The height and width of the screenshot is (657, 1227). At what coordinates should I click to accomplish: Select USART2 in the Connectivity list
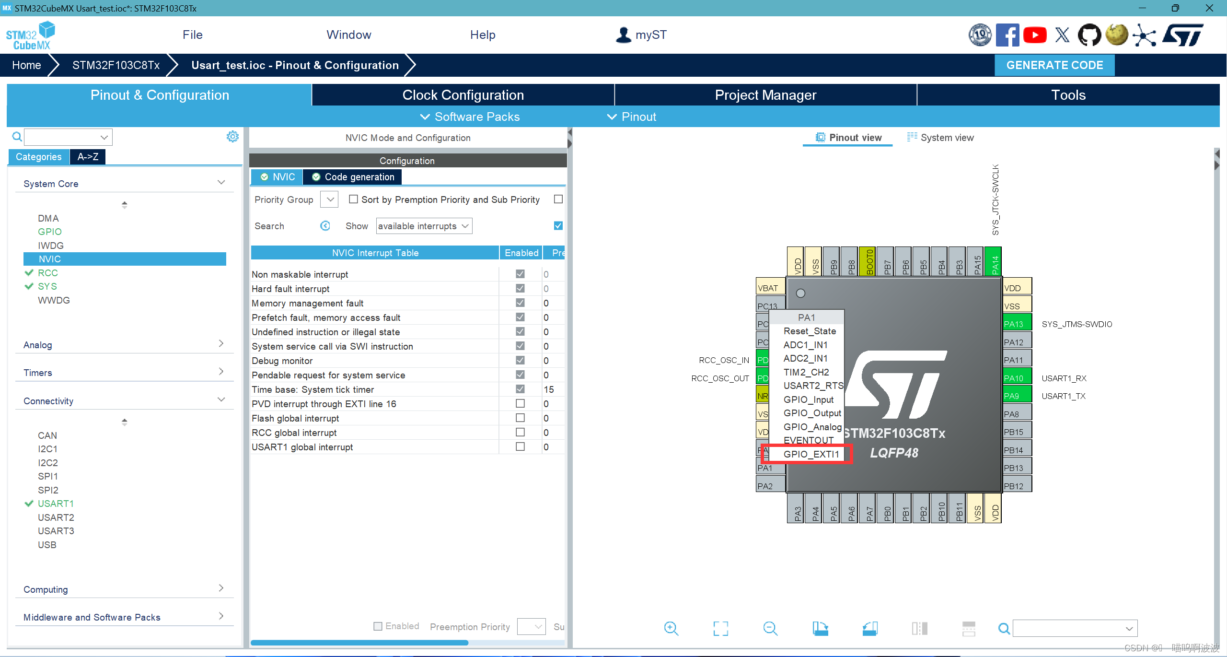click(56, 517)
